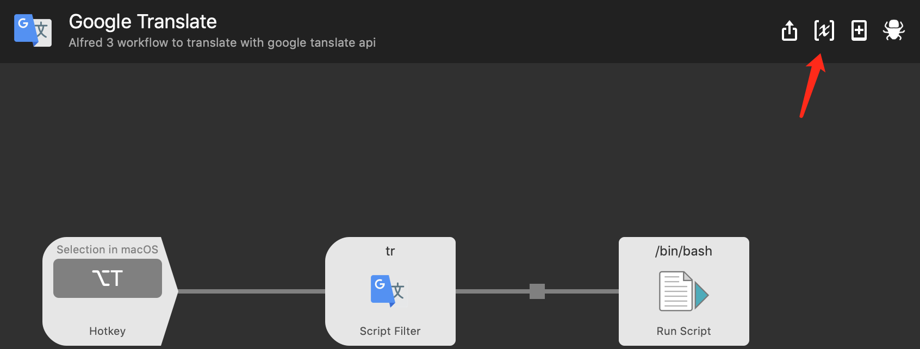Click the 'Script Filter' node label
The height and width of the screenshot is (349, 920).
pos(390,331)
